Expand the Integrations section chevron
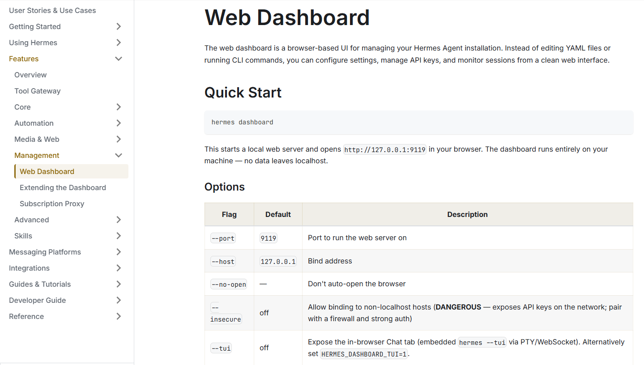This screenshot has height=365, width=644. 119,268
